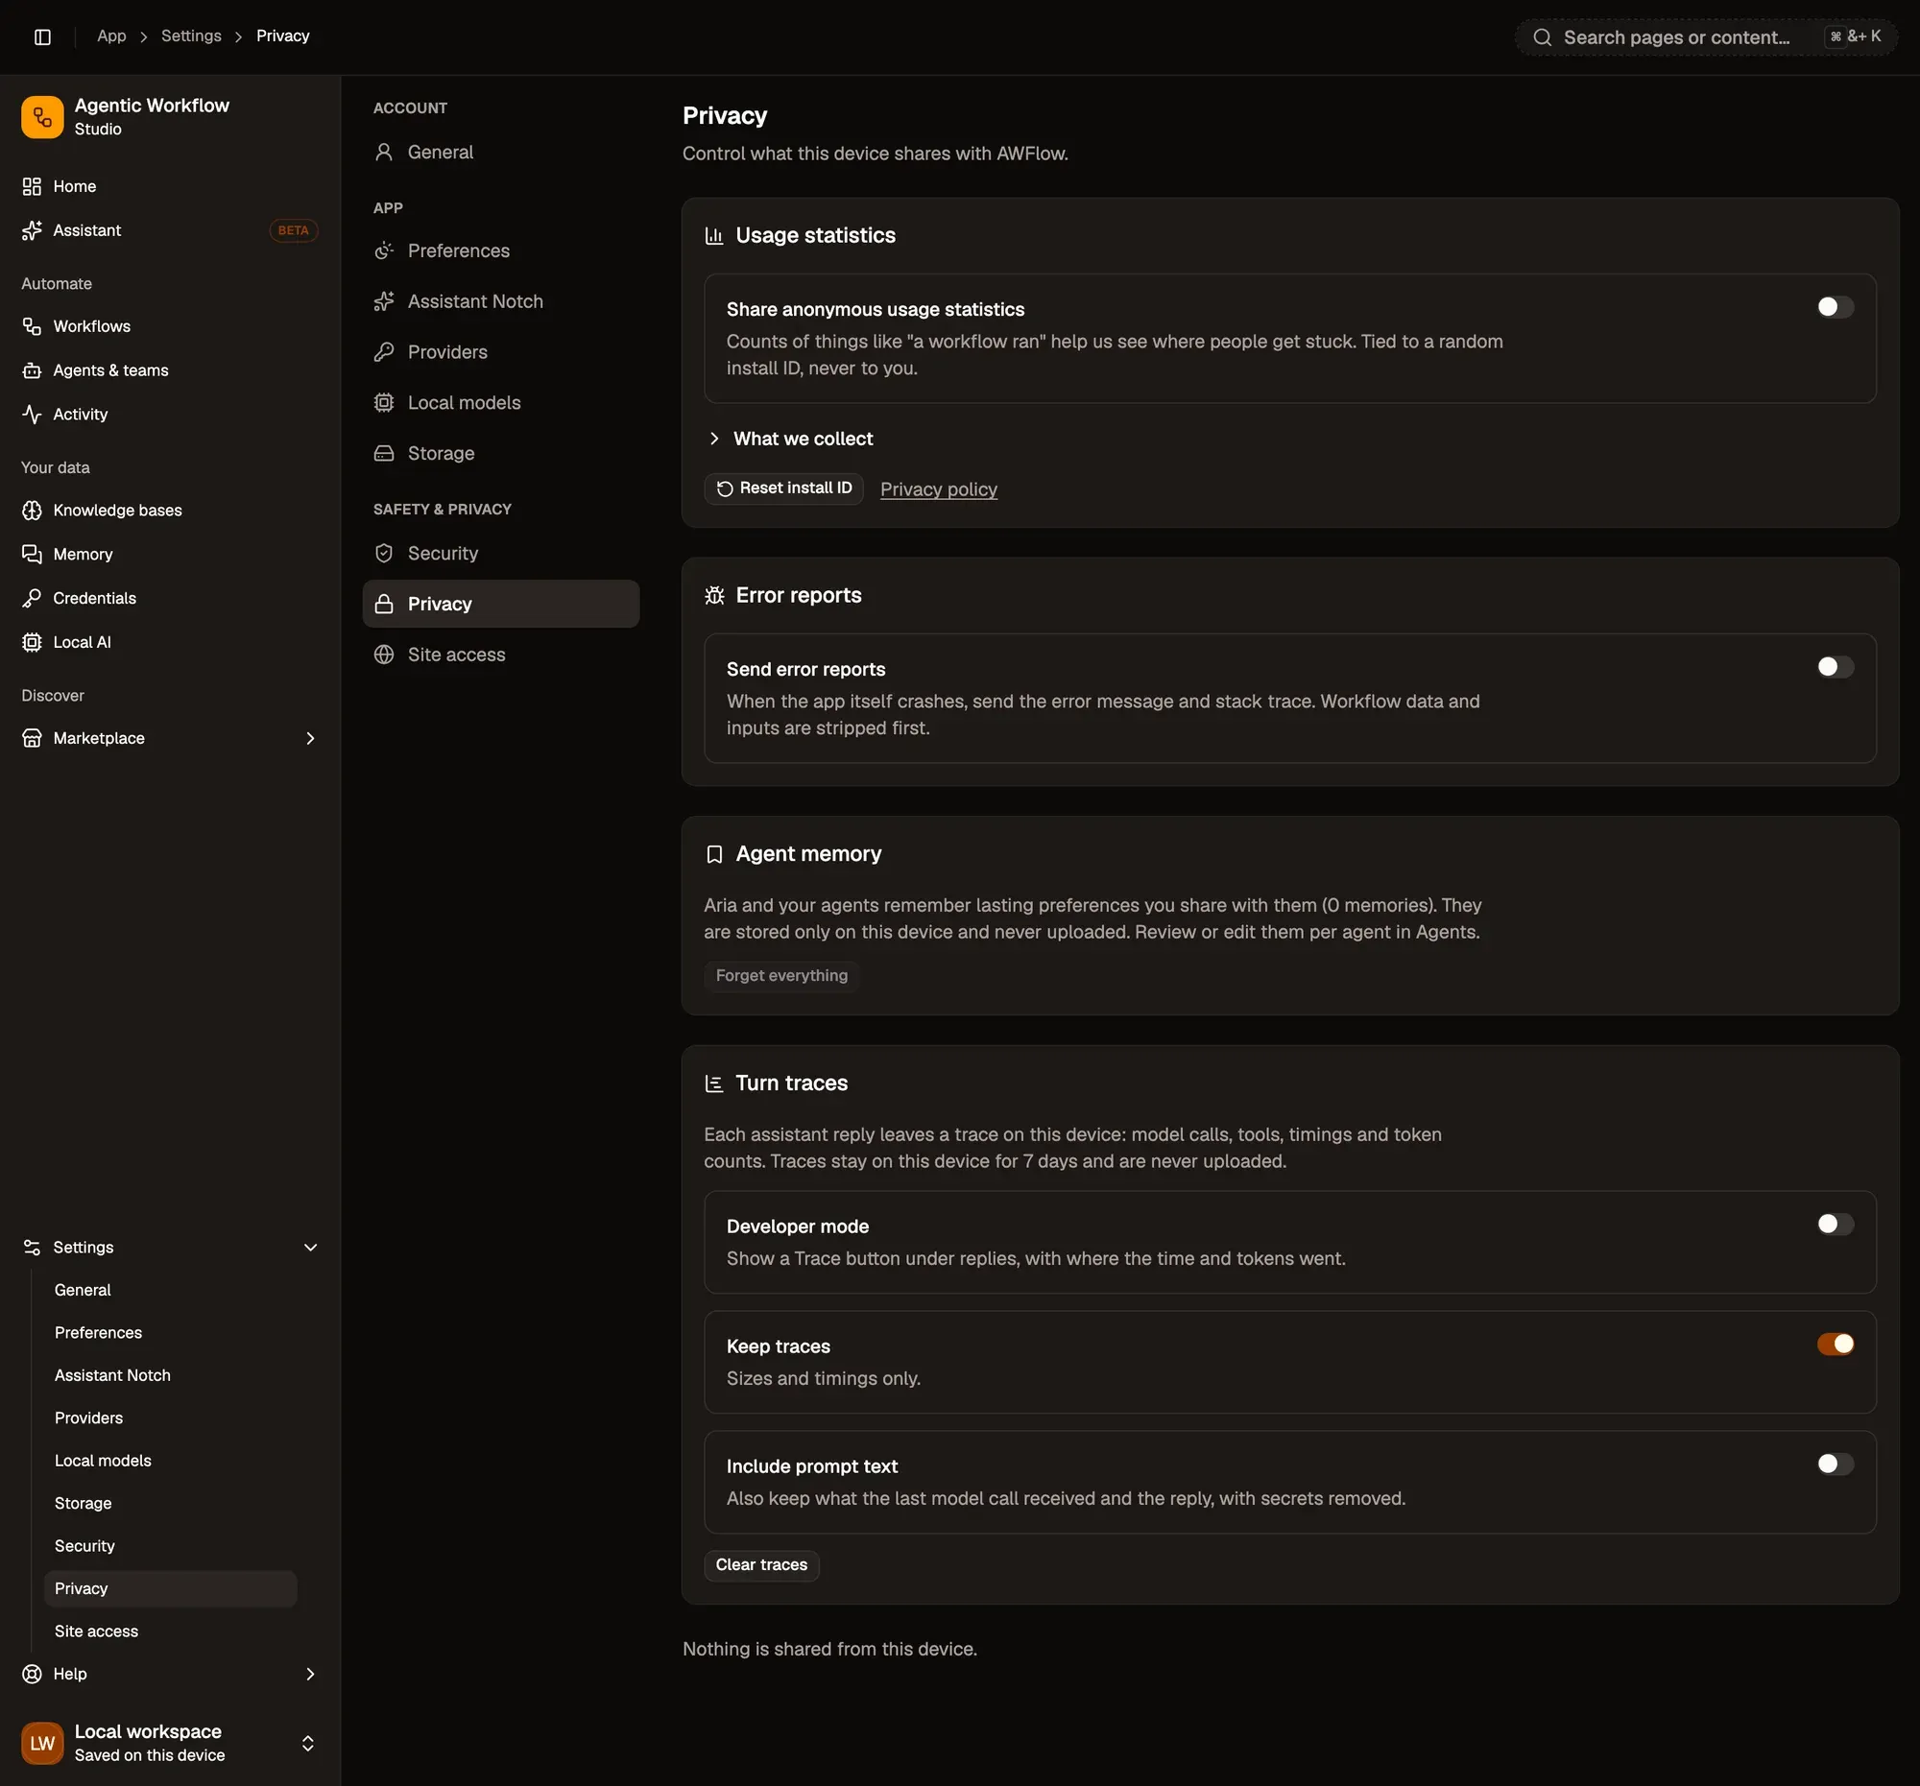This screenshot has width=1920, height=1786.
Task: Click the Marketplace store icon
Action: tap(32, 738)
